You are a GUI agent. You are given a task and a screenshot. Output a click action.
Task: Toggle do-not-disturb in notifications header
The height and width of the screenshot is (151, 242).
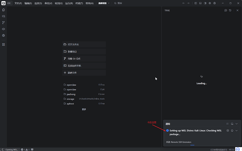[x=232, y=124]
